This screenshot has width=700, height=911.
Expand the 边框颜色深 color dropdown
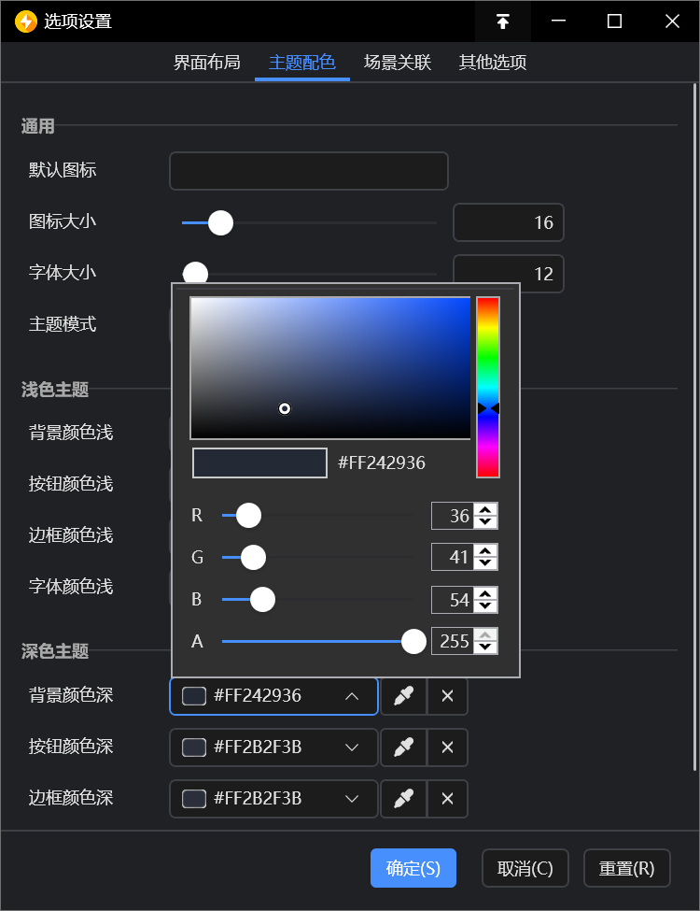[352, 799]
